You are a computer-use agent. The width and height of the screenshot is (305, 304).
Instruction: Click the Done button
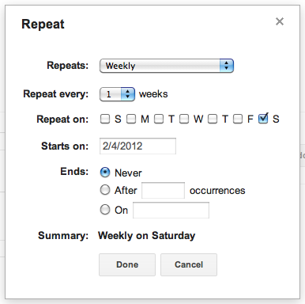tap(127, 264)
